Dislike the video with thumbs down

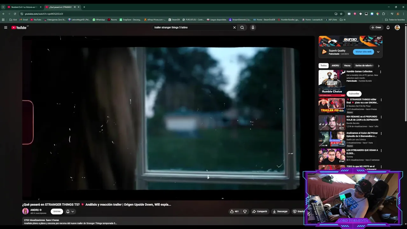coord(245,212)
